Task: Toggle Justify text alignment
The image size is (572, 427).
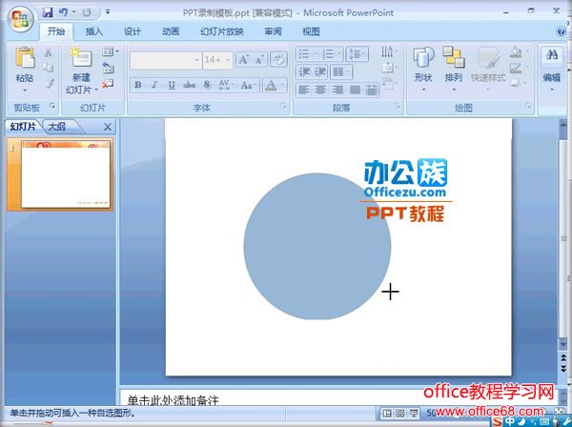Action: (355, 90)
